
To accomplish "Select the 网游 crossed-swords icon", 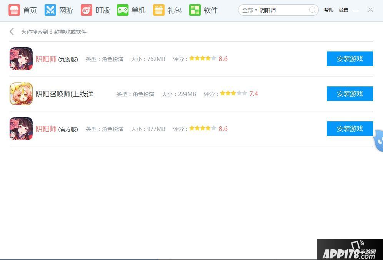I will coord(50,10).
